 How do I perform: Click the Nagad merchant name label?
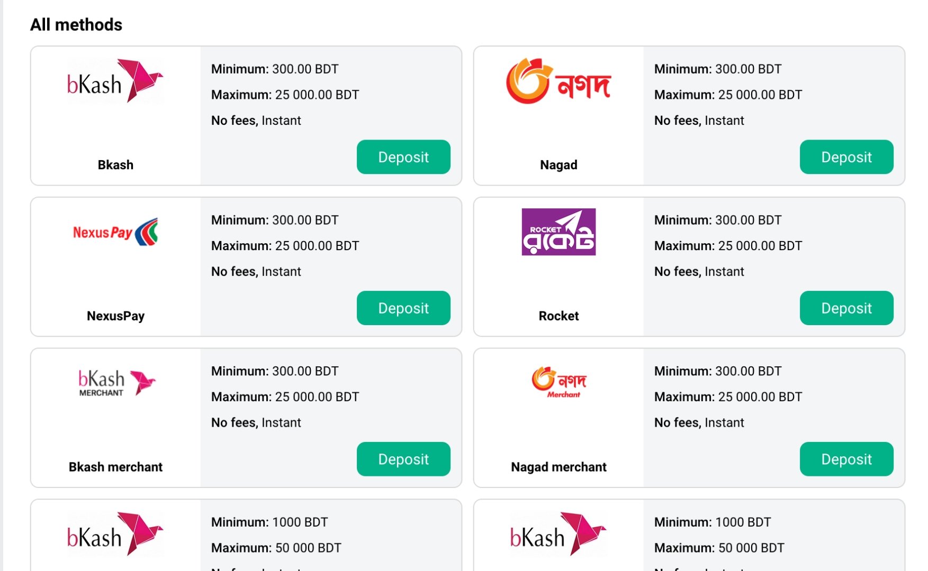point(558,467)
